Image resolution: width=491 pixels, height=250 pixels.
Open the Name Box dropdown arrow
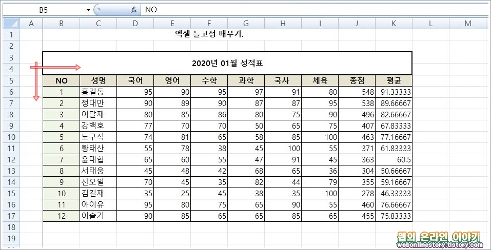coord(88,10)
